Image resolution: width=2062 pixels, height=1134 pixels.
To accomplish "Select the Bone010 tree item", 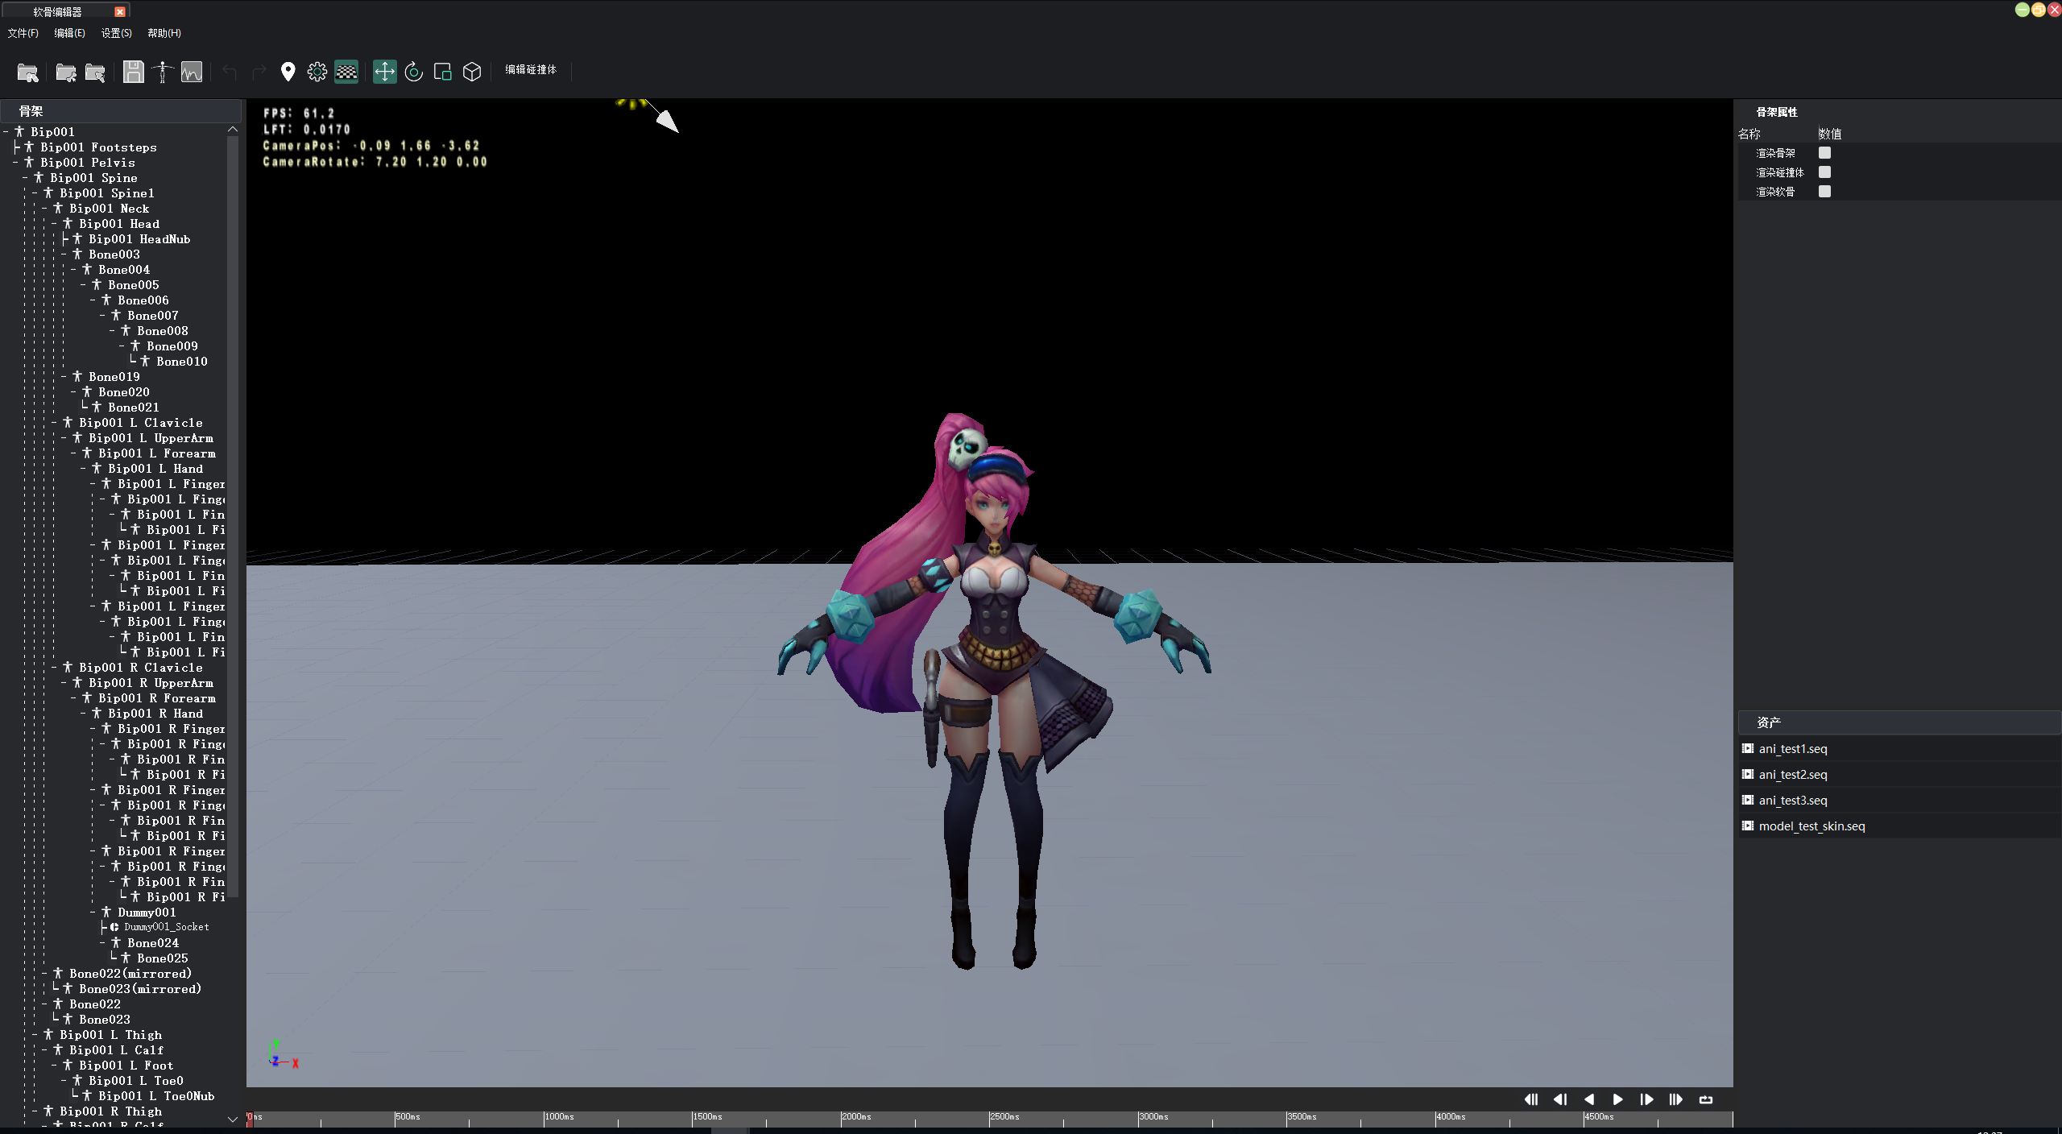I will 182,362.
